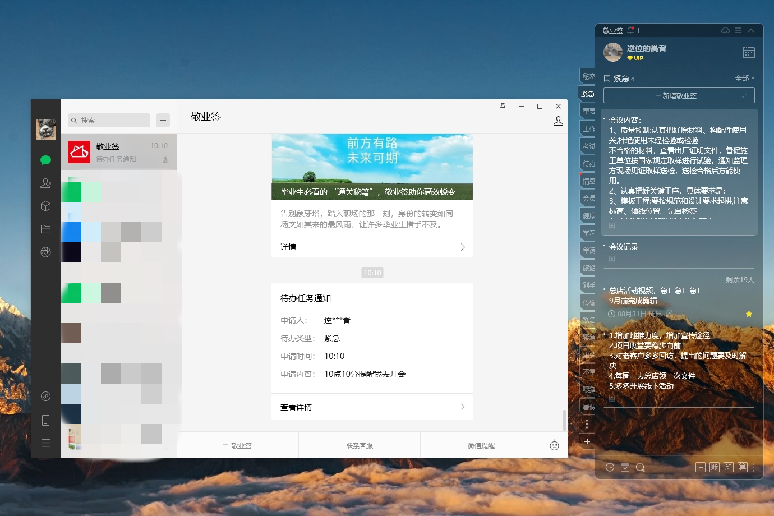Open the calendar icon in 敬业签 panel

[749, 52]
